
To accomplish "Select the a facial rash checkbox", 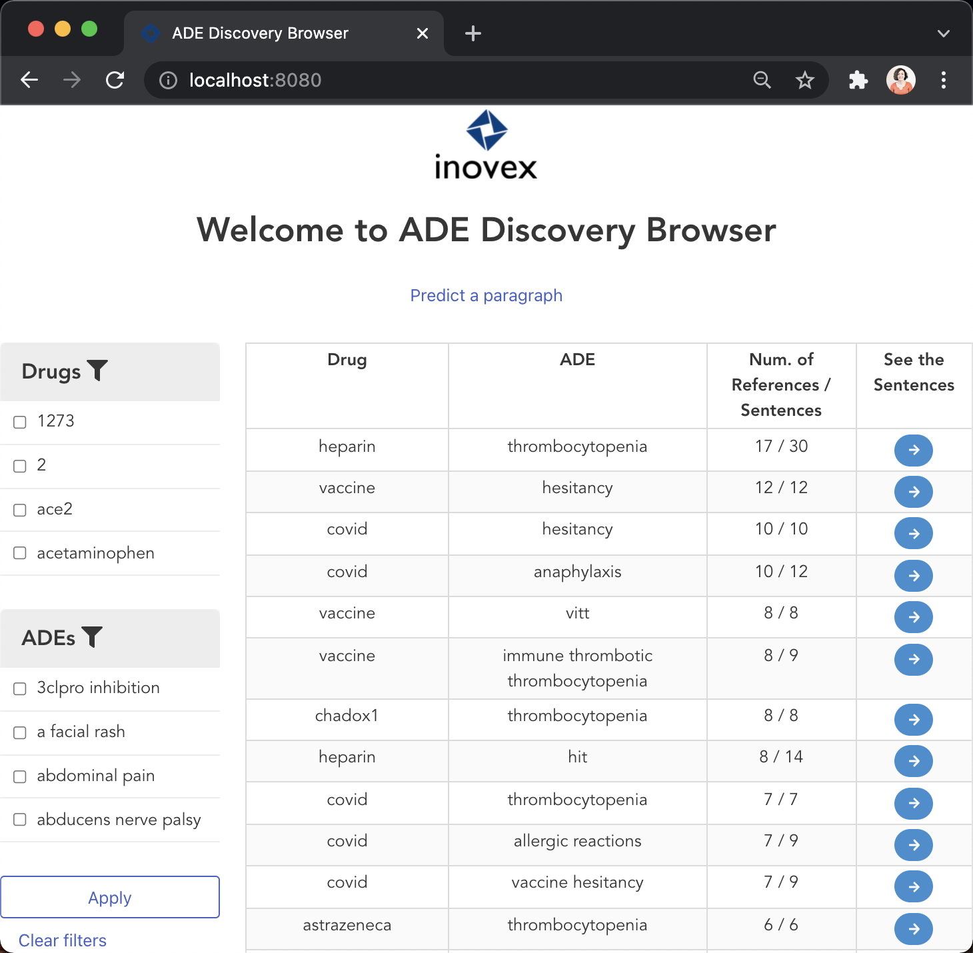I will tap(20, 732).
